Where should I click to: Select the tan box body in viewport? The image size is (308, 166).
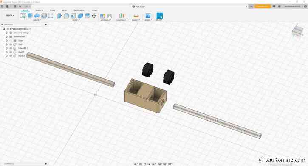tap(145, 96)
